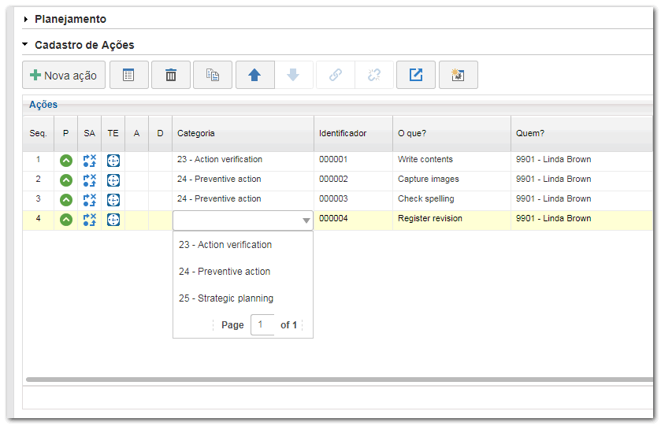
Task: Click the O que? column header
Action: pyautogui.click(x=451, y=133)
